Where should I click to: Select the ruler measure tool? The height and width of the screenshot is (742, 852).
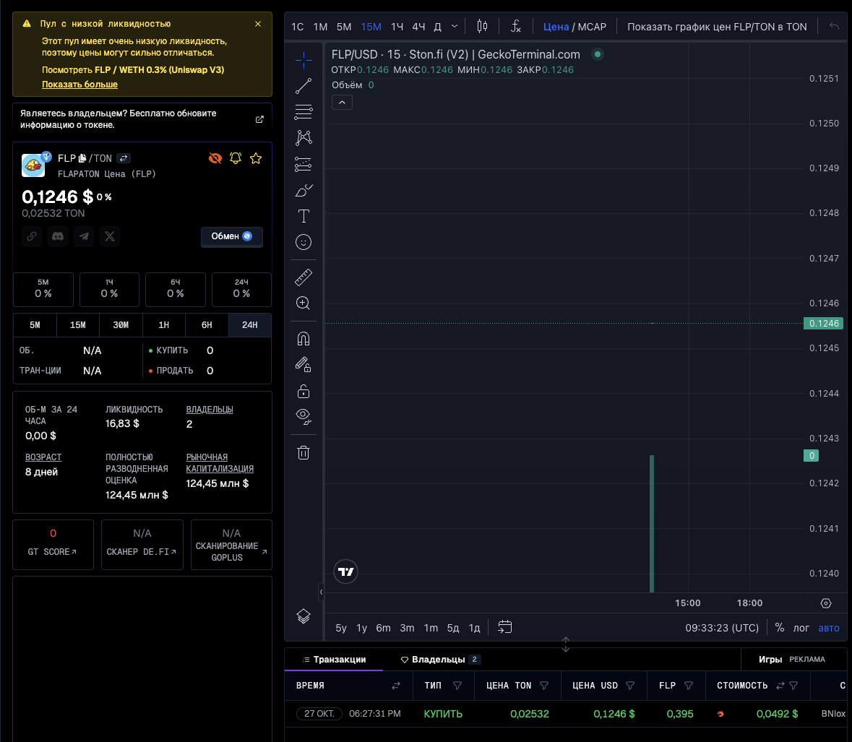click(304, 277)
